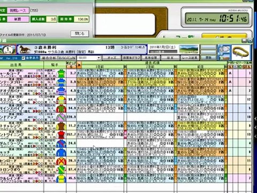Click the 3歳未勝利 race title
257x193 pixels.
46,47
